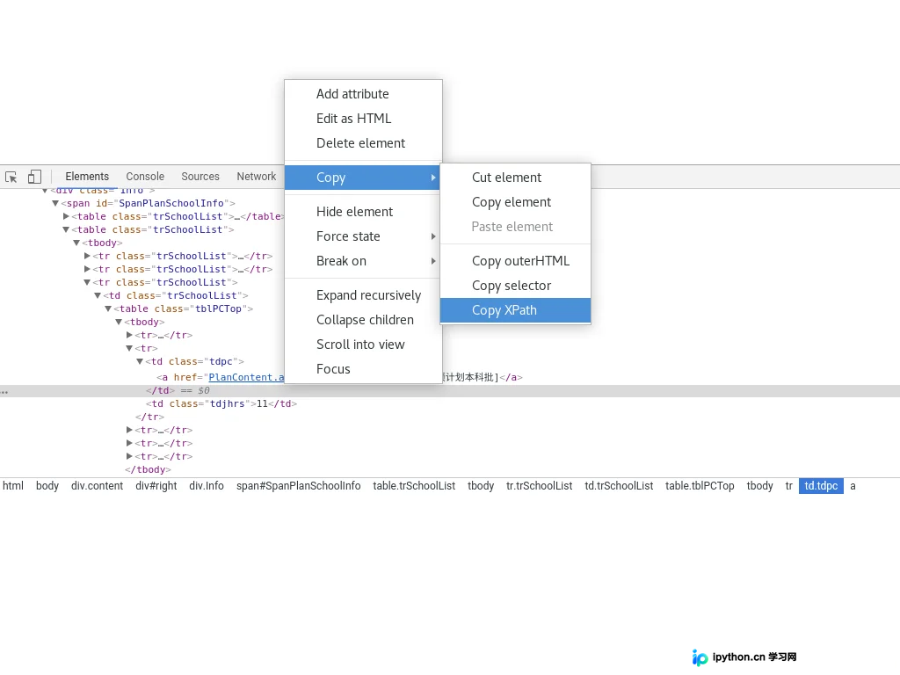Collapse the span SpanPlanSchoolInfo node
The image size is (900, 675).
coord(55,203)
